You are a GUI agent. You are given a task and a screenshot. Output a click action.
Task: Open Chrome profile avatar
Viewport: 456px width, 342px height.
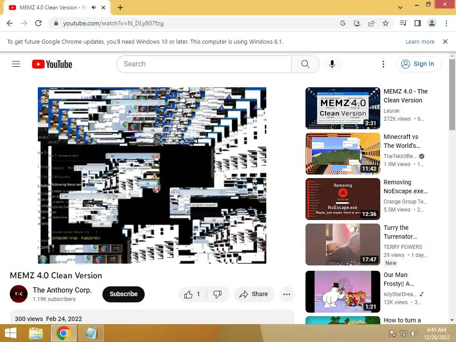coord(432,23)
